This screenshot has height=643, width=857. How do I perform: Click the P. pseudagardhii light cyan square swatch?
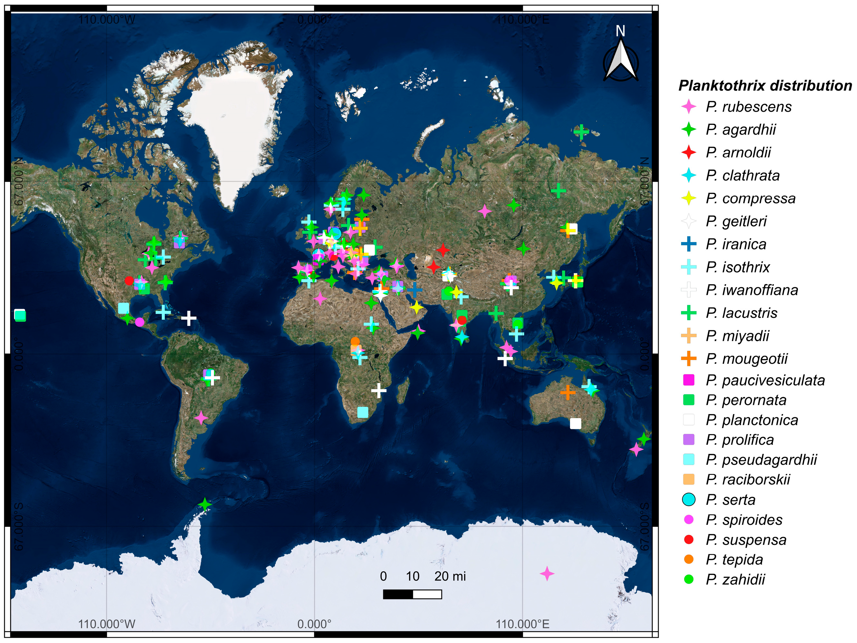(688, 459)
